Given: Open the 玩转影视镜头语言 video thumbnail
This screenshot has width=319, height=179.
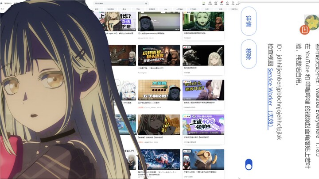Looking at the screenshot, I should [159, 55].
